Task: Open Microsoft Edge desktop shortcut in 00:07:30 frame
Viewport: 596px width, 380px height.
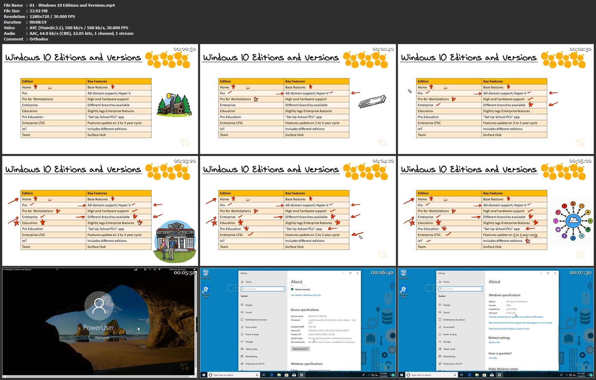Action: (x=403, y=291)
